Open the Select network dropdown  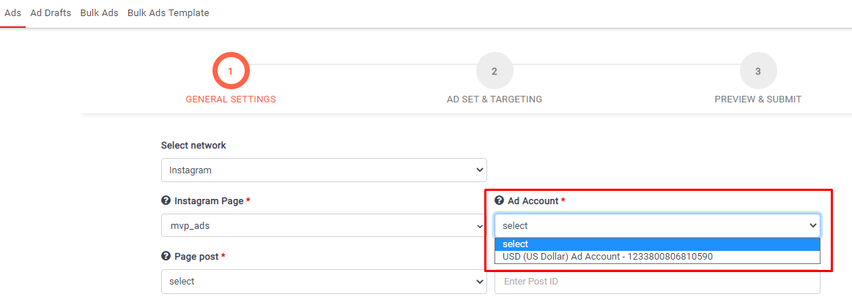[x=323, y=170]
